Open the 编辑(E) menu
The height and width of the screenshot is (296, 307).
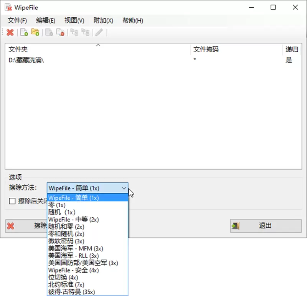click(x=46, y=20)
